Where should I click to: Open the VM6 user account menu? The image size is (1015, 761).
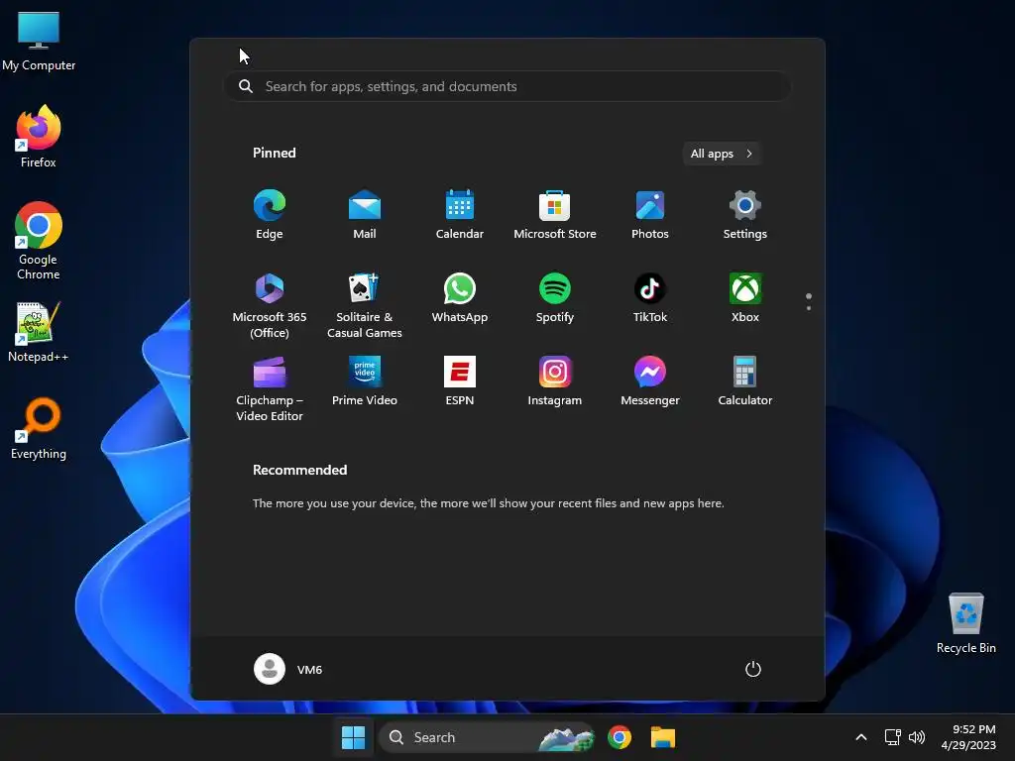tap(288, 669)
